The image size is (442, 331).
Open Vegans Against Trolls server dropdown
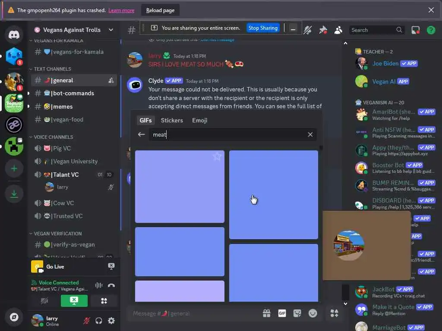click(x=111, y=30)
